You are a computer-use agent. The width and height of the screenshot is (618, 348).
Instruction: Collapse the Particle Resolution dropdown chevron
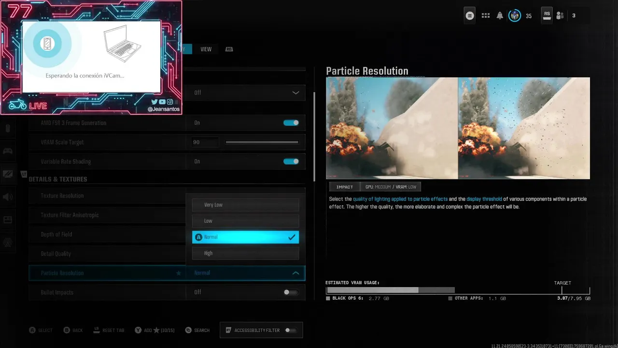pyautogui.click(x=295, y=273)
